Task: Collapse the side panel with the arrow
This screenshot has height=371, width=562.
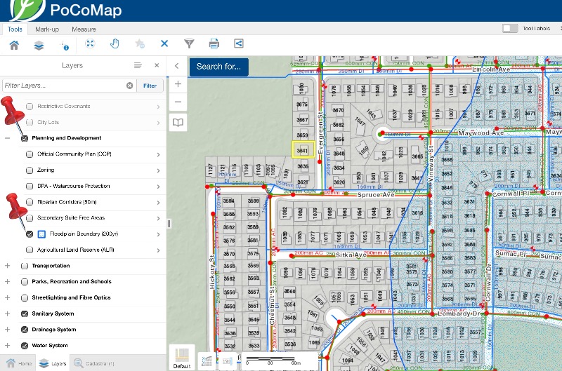Action: [x=177, y=66]
